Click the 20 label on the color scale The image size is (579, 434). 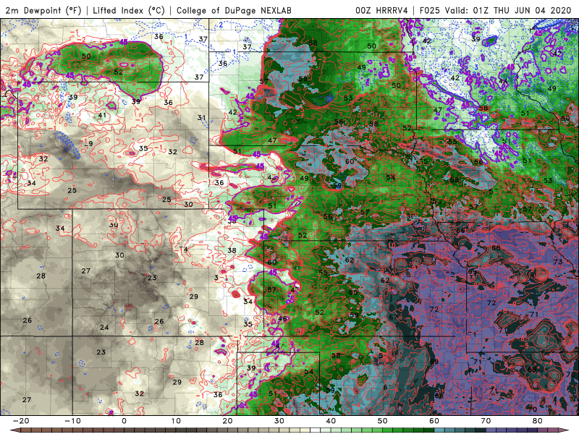click(x=227, y=421)
